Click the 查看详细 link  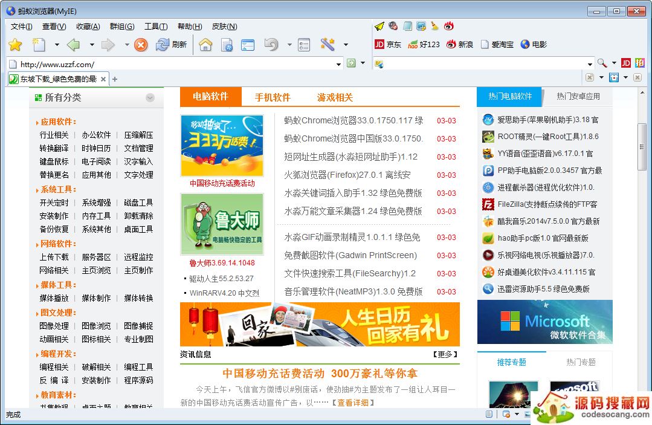click(x=353, y=403)
